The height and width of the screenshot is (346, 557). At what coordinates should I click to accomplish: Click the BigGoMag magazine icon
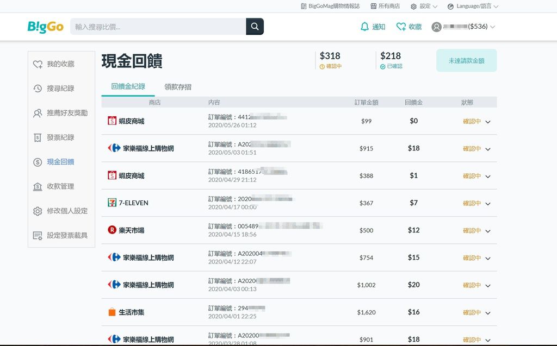[304, 6]
